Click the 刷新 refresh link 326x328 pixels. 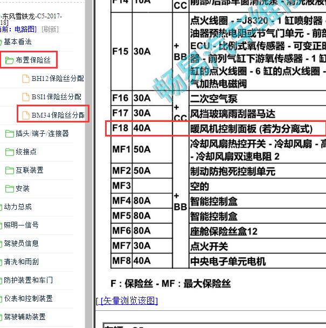tap(50, 29)
